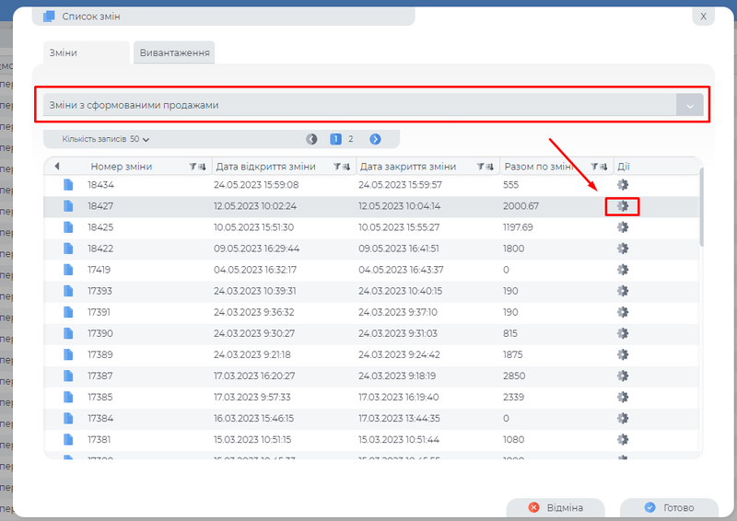Click document icon of shift 18425
The width and height of the screenshot is (737, 521).
point(67,227)
